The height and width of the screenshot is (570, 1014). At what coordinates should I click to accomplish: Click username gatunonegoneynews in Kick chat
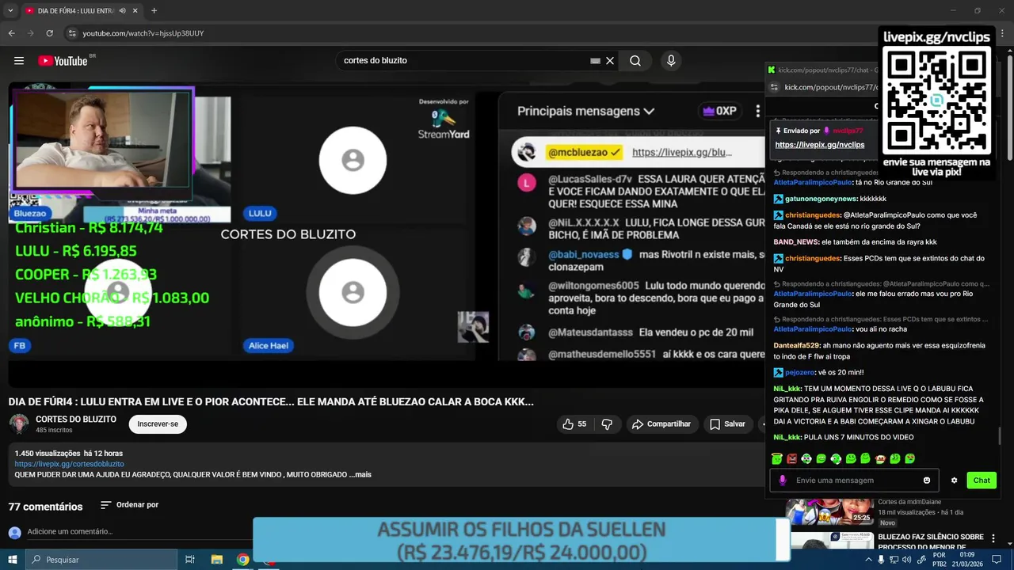821,199
